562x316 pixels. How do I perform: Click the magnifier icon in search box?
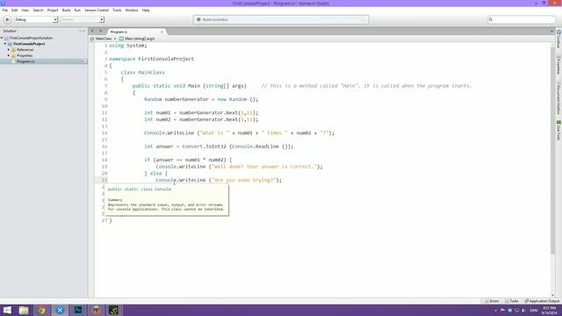(490, 19)
